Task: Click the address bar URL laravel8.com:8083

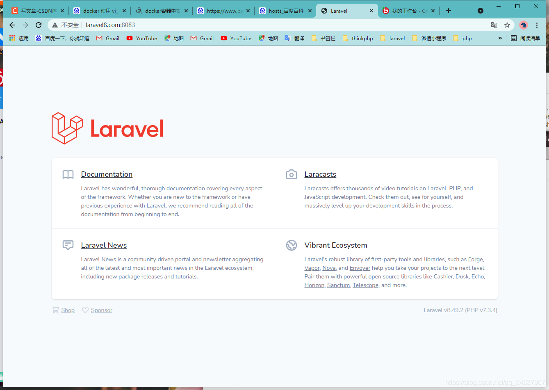Action: coord(110,25)
